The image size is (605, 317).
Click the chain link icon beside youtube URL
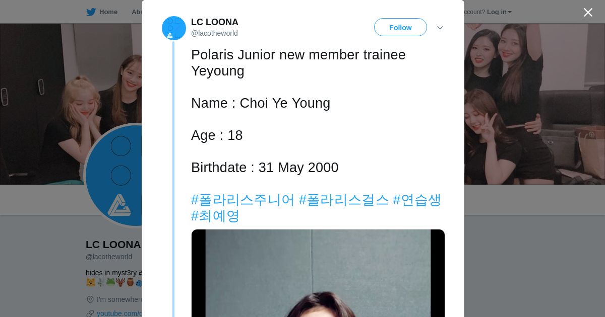tap(90, 313)
